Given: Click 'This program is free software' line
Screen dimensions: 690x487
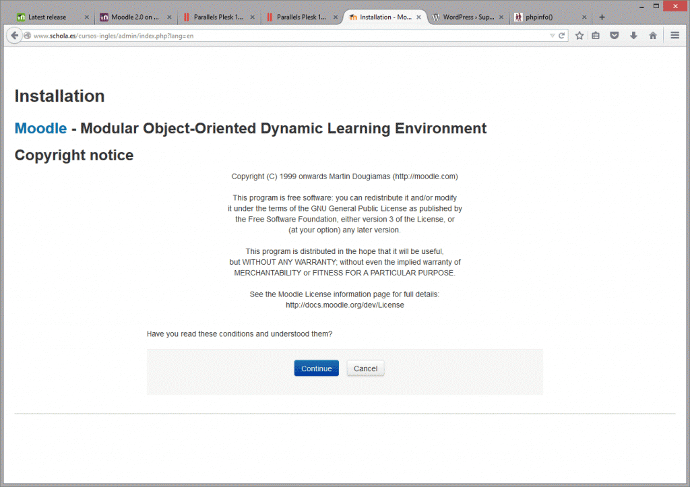Looking at the screenshot, I should pyautogui.click(x=344, y=198).
